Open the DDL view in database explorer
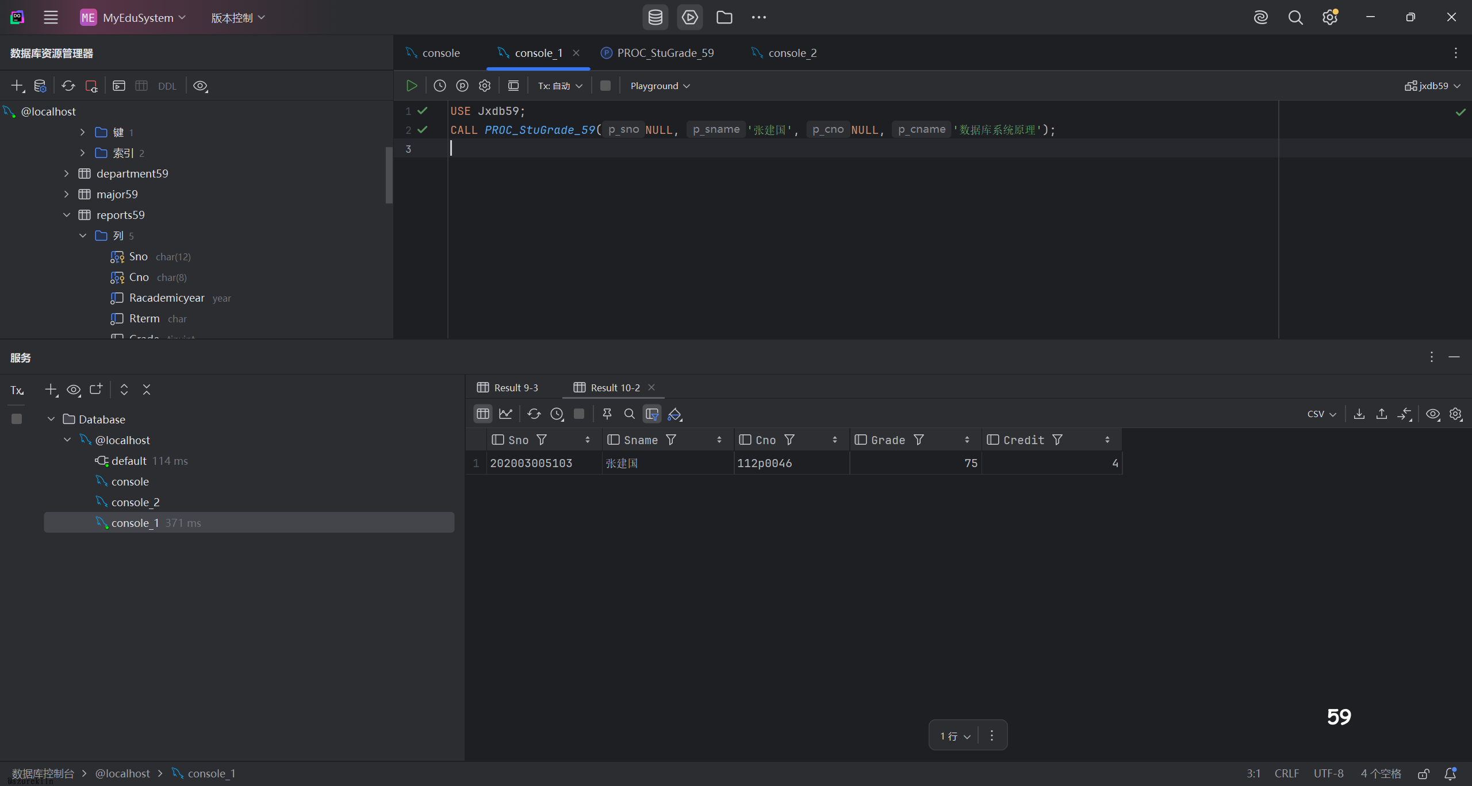This screenshot has height=786, width=1472. tap(167, 86)
